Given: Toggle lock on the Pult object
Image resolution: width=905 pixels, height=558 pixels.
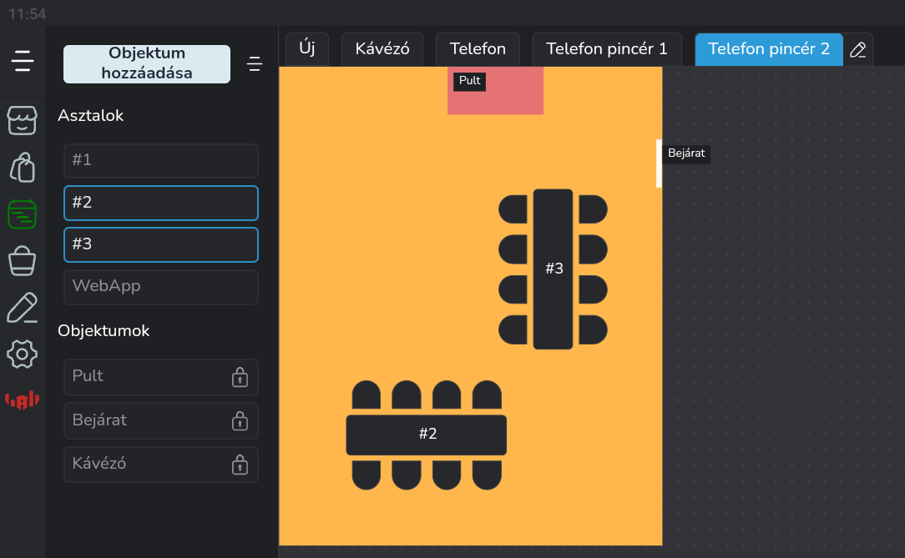Looking at the screenshot, I should point(240,377).
